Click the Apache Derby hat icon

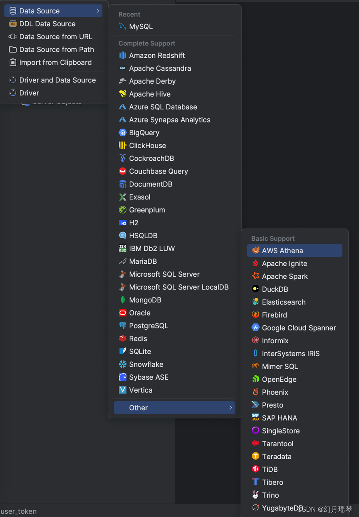tap(123, 81)
